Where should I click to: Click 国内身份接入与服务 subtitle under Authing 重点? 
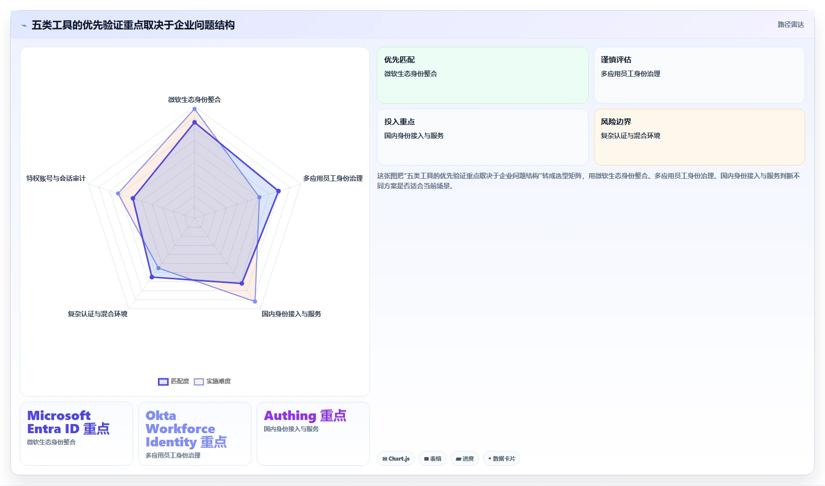291,429
